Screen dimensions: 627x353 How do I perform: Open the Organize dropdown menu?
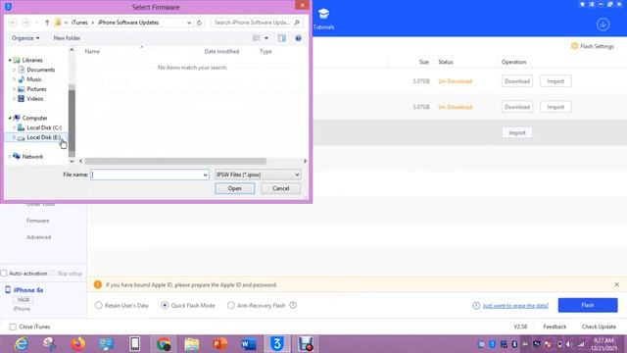coord(25,38)
